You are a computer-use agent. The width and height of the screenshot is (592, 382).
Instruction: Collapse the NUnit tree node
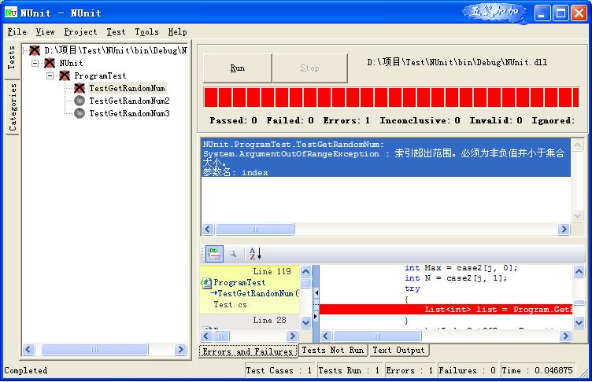35,63
